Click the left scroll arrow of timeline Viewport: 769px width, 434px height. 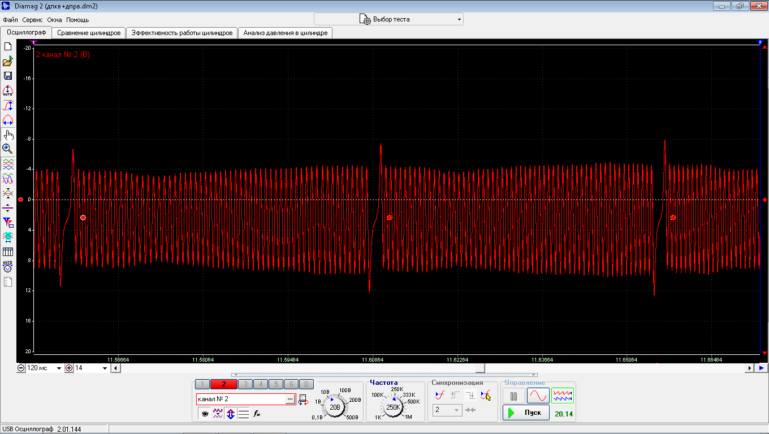pos(116,368)
